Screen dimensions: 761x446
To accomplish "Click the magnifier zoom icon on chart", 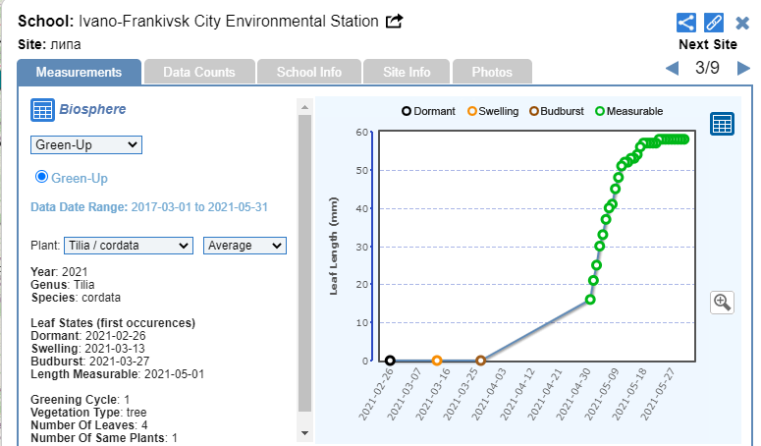I will (x=723, y=302).
